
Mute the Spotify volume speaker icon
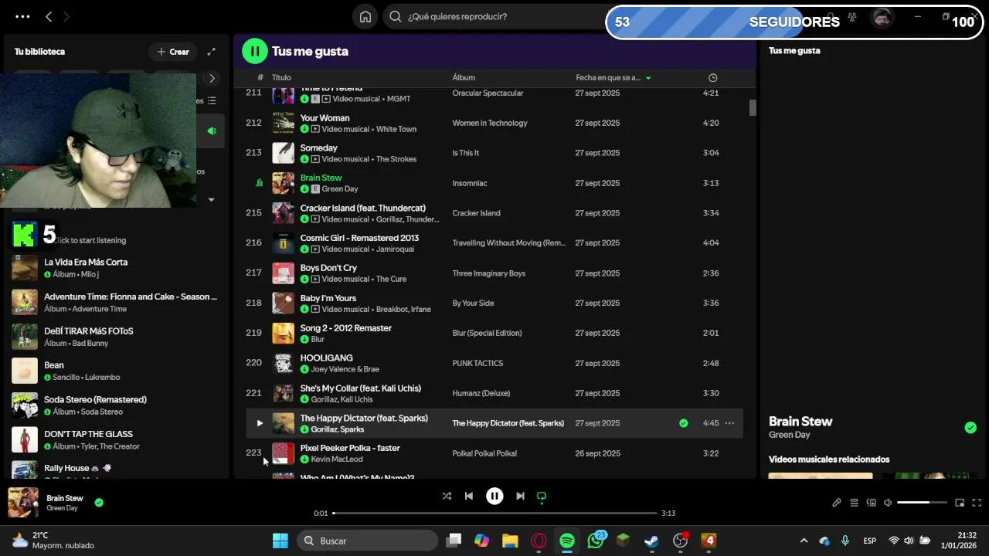click(888, 503)
